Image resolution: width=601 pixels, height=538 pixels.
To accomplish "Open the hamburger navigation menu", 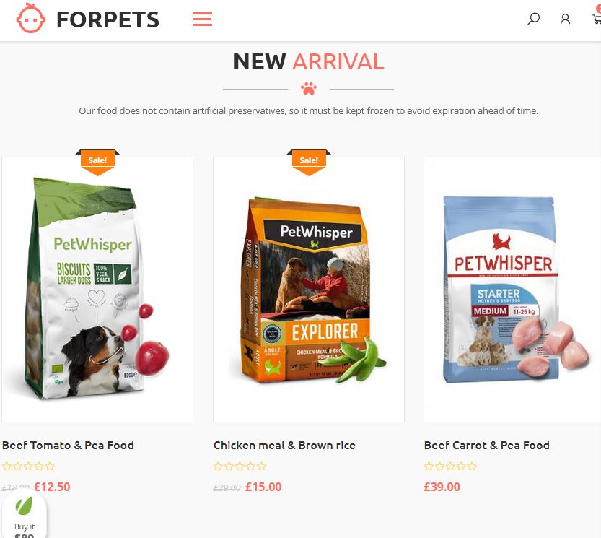I will [x=202, y=19].
